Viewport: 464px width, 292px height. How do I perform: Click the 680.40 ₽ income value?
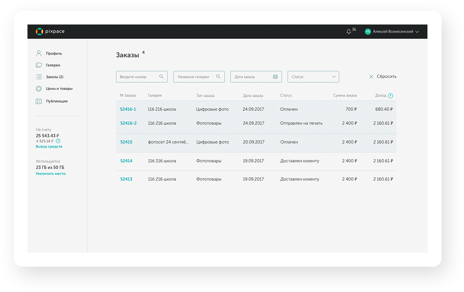384,109
